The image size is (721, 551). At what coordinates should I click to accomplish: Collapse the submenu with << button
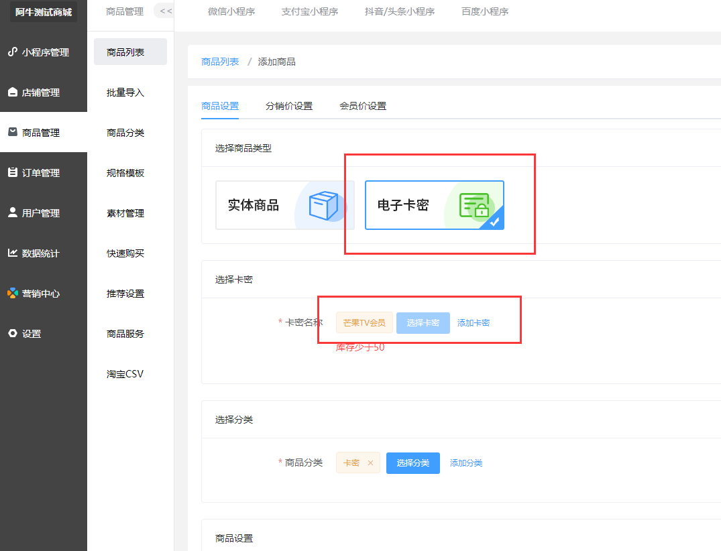[x=165, y=11]
